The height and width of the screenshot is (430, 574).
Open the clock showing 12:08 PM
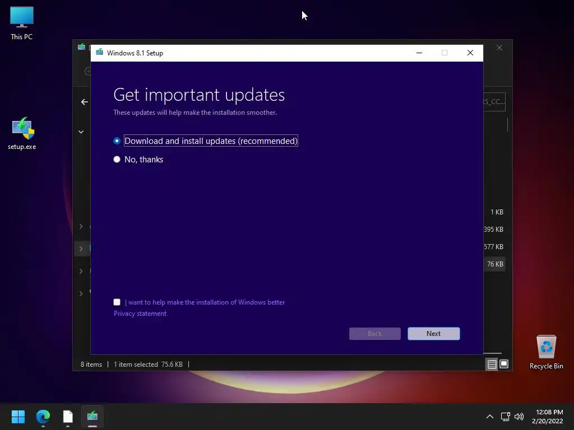[547, 417]
